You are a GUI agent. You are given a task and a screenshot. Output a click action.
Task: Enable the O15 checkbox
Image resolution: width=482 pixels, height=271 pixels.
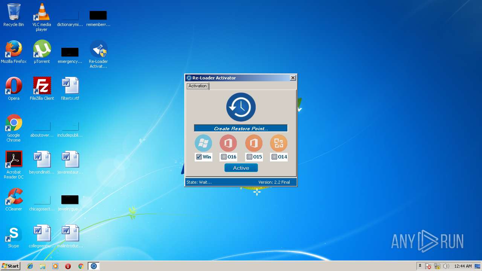coord(249,157)
